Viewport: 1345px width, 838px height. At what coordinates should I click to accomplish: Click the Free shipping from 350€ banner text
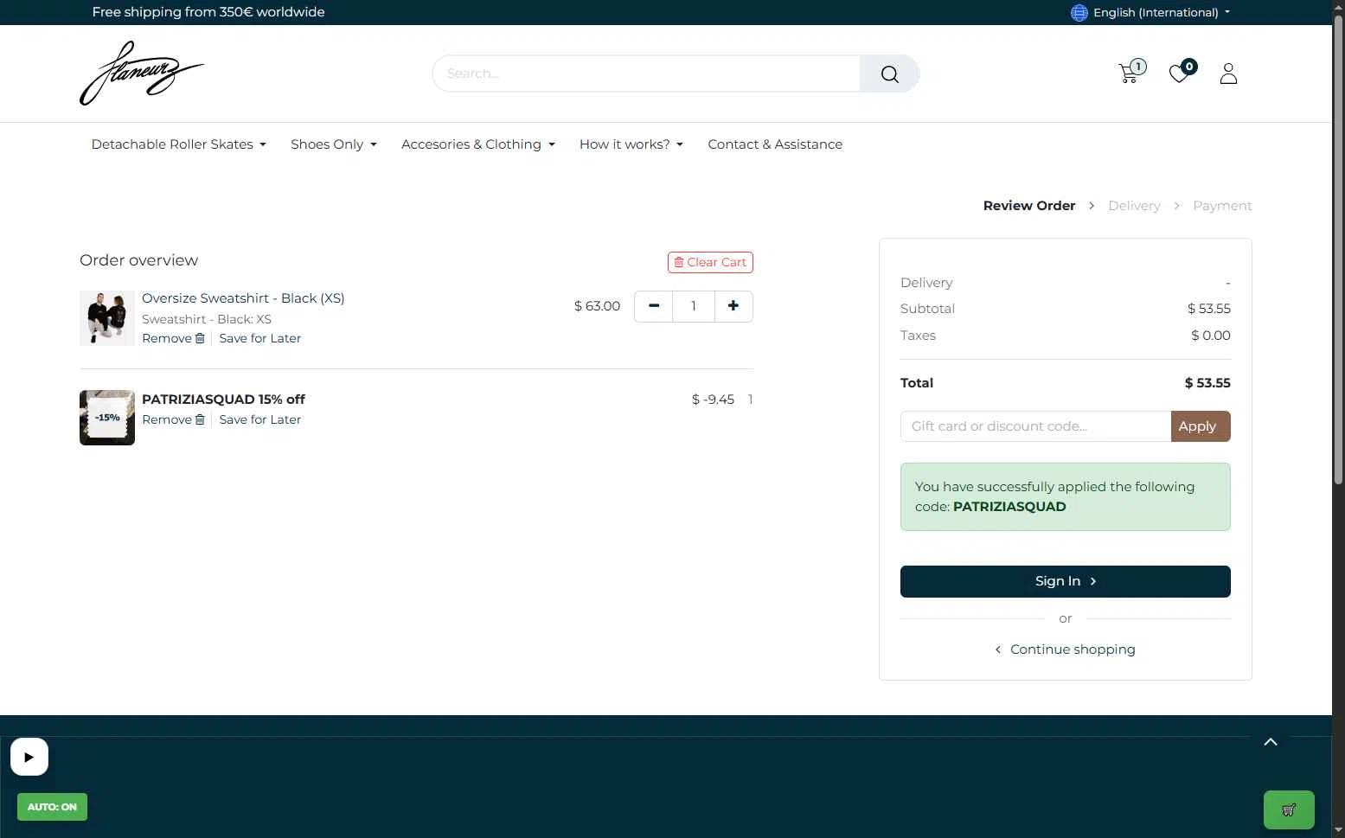[x=208, y=12]
